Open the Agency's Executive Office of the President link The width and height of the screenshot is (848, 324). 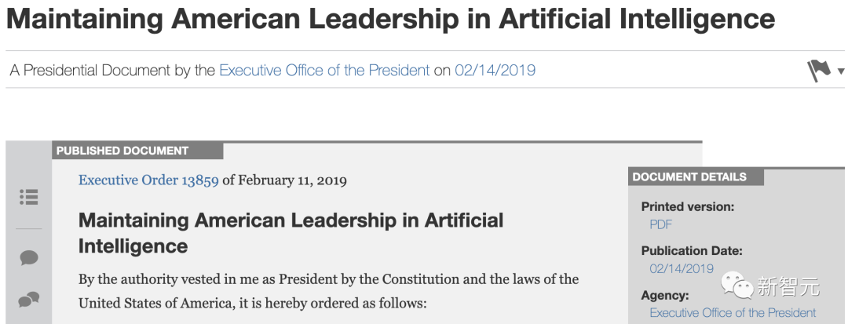pyautogui.click(x=733, y=313)
